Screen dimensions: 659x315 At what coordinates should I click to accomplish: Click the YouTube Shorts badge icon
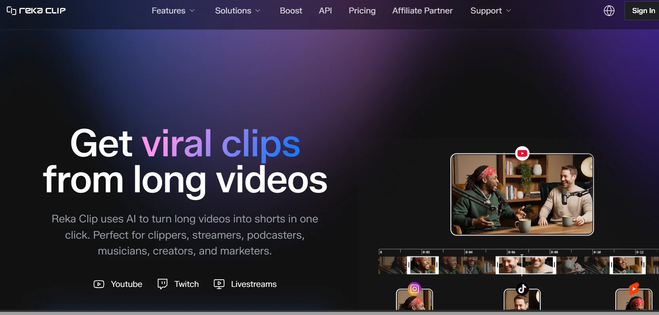634,289
